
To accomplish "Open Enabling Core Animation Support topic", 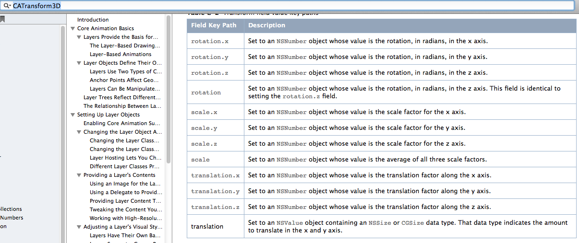I will coord(122,123).
